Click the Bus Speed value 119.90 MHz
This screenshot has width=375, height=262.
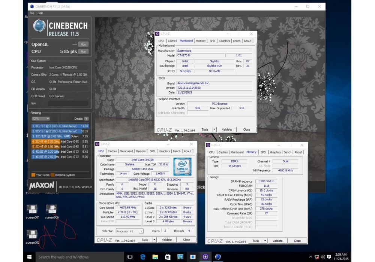point(128,217)
